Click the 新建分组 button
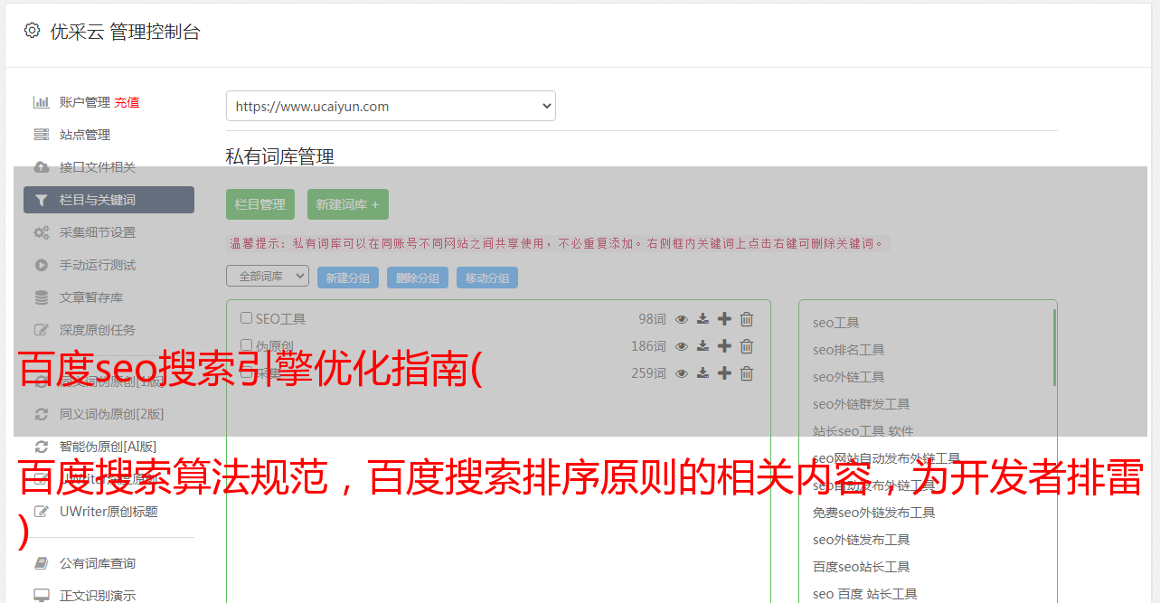This screenshot has height=603, width=1160. [x=348, y=278]
